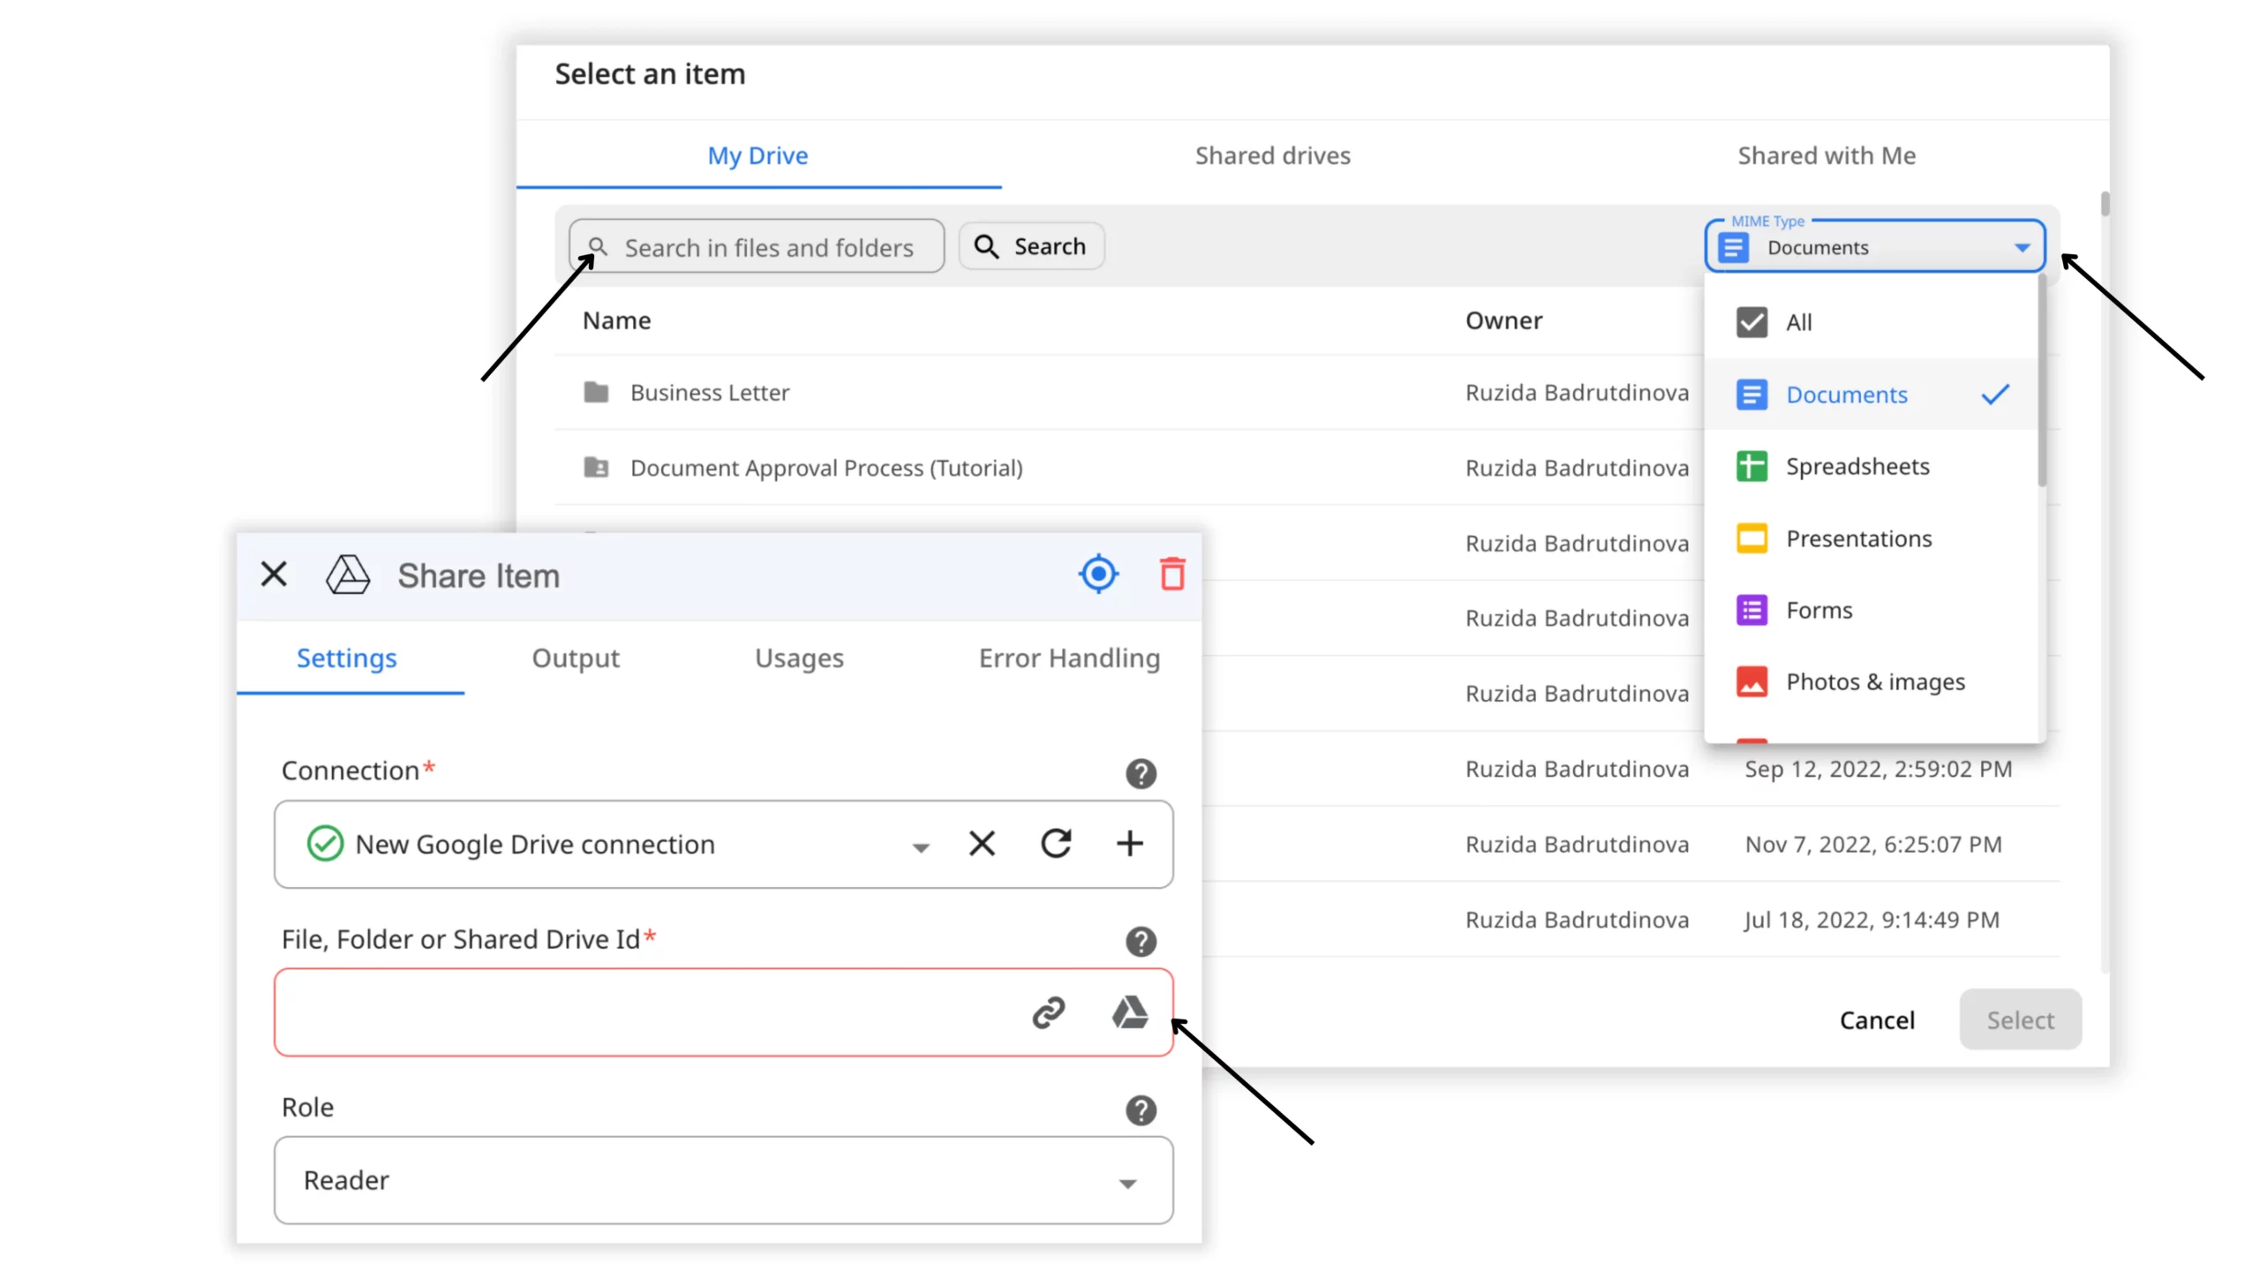Clear the selected connection with X icon
The height and width of the screenshot is (1271, 2260).
pyautogui.click(x=982, y=844)
